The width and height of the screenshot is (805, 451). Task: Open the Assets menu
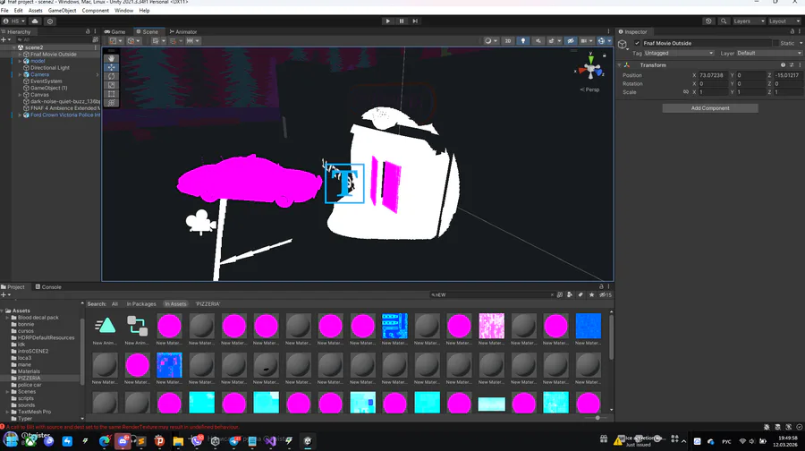click(36, 10)
